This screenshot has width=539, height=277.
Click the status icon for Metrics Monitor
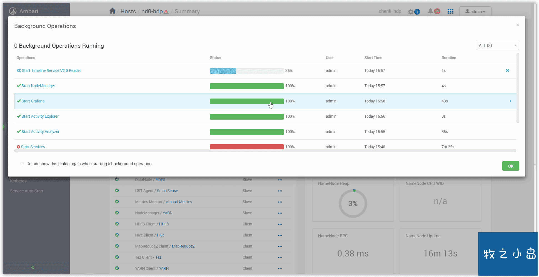tap(117, 202)
